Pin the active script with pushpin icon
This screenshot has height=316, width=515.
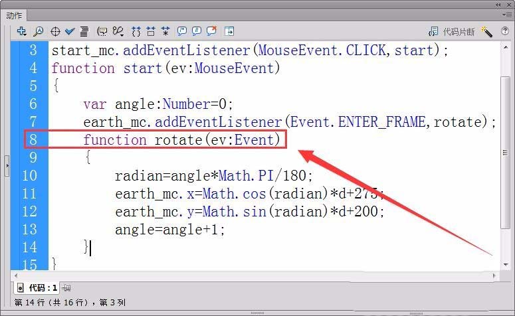coord(66,288)
